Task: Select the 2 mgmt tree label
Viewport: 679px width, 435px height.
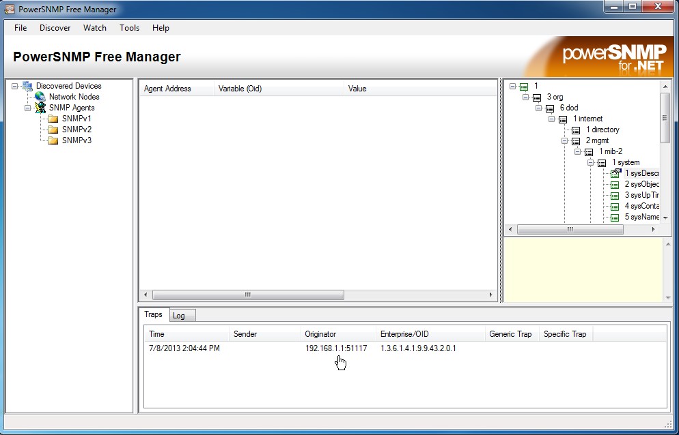Action: coord(598,140)
